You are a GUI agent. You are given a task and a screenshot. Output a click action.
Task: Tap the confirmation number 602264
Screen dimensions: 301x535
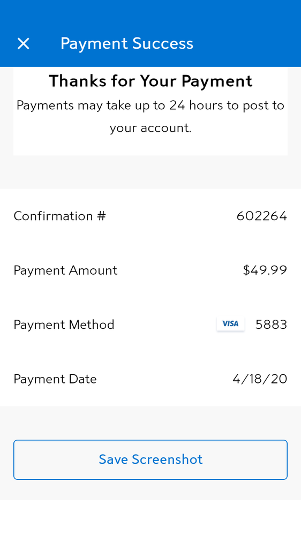262,216
